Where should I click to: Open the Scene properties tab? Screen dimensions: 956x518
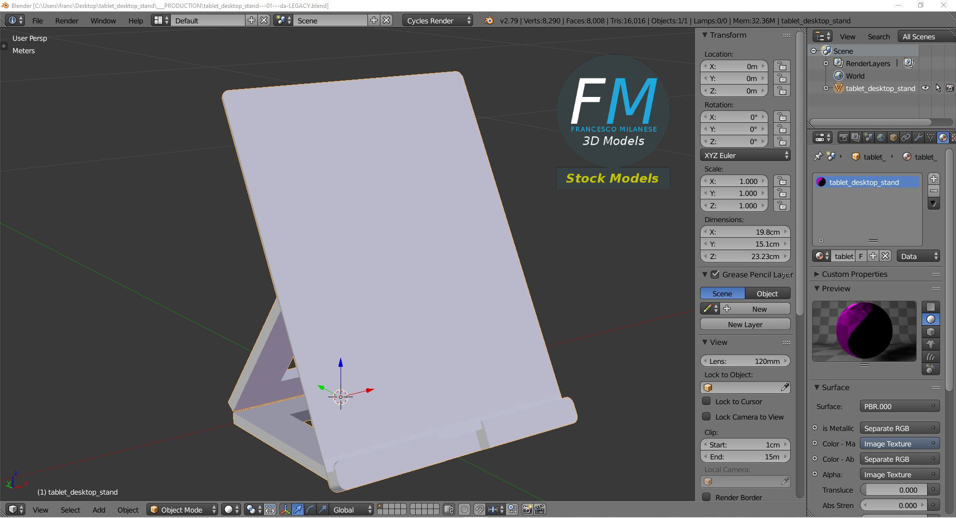868,138
